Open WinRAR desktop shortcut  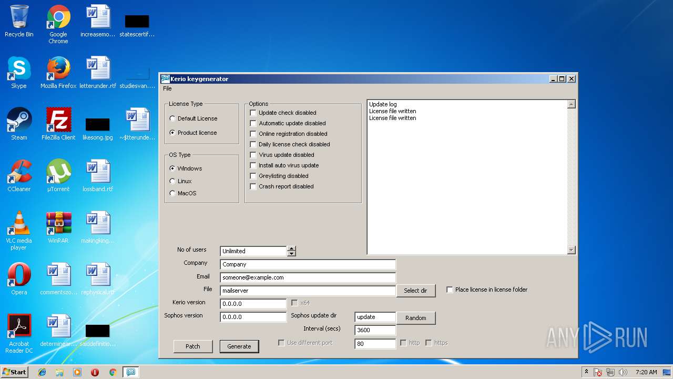58,227
